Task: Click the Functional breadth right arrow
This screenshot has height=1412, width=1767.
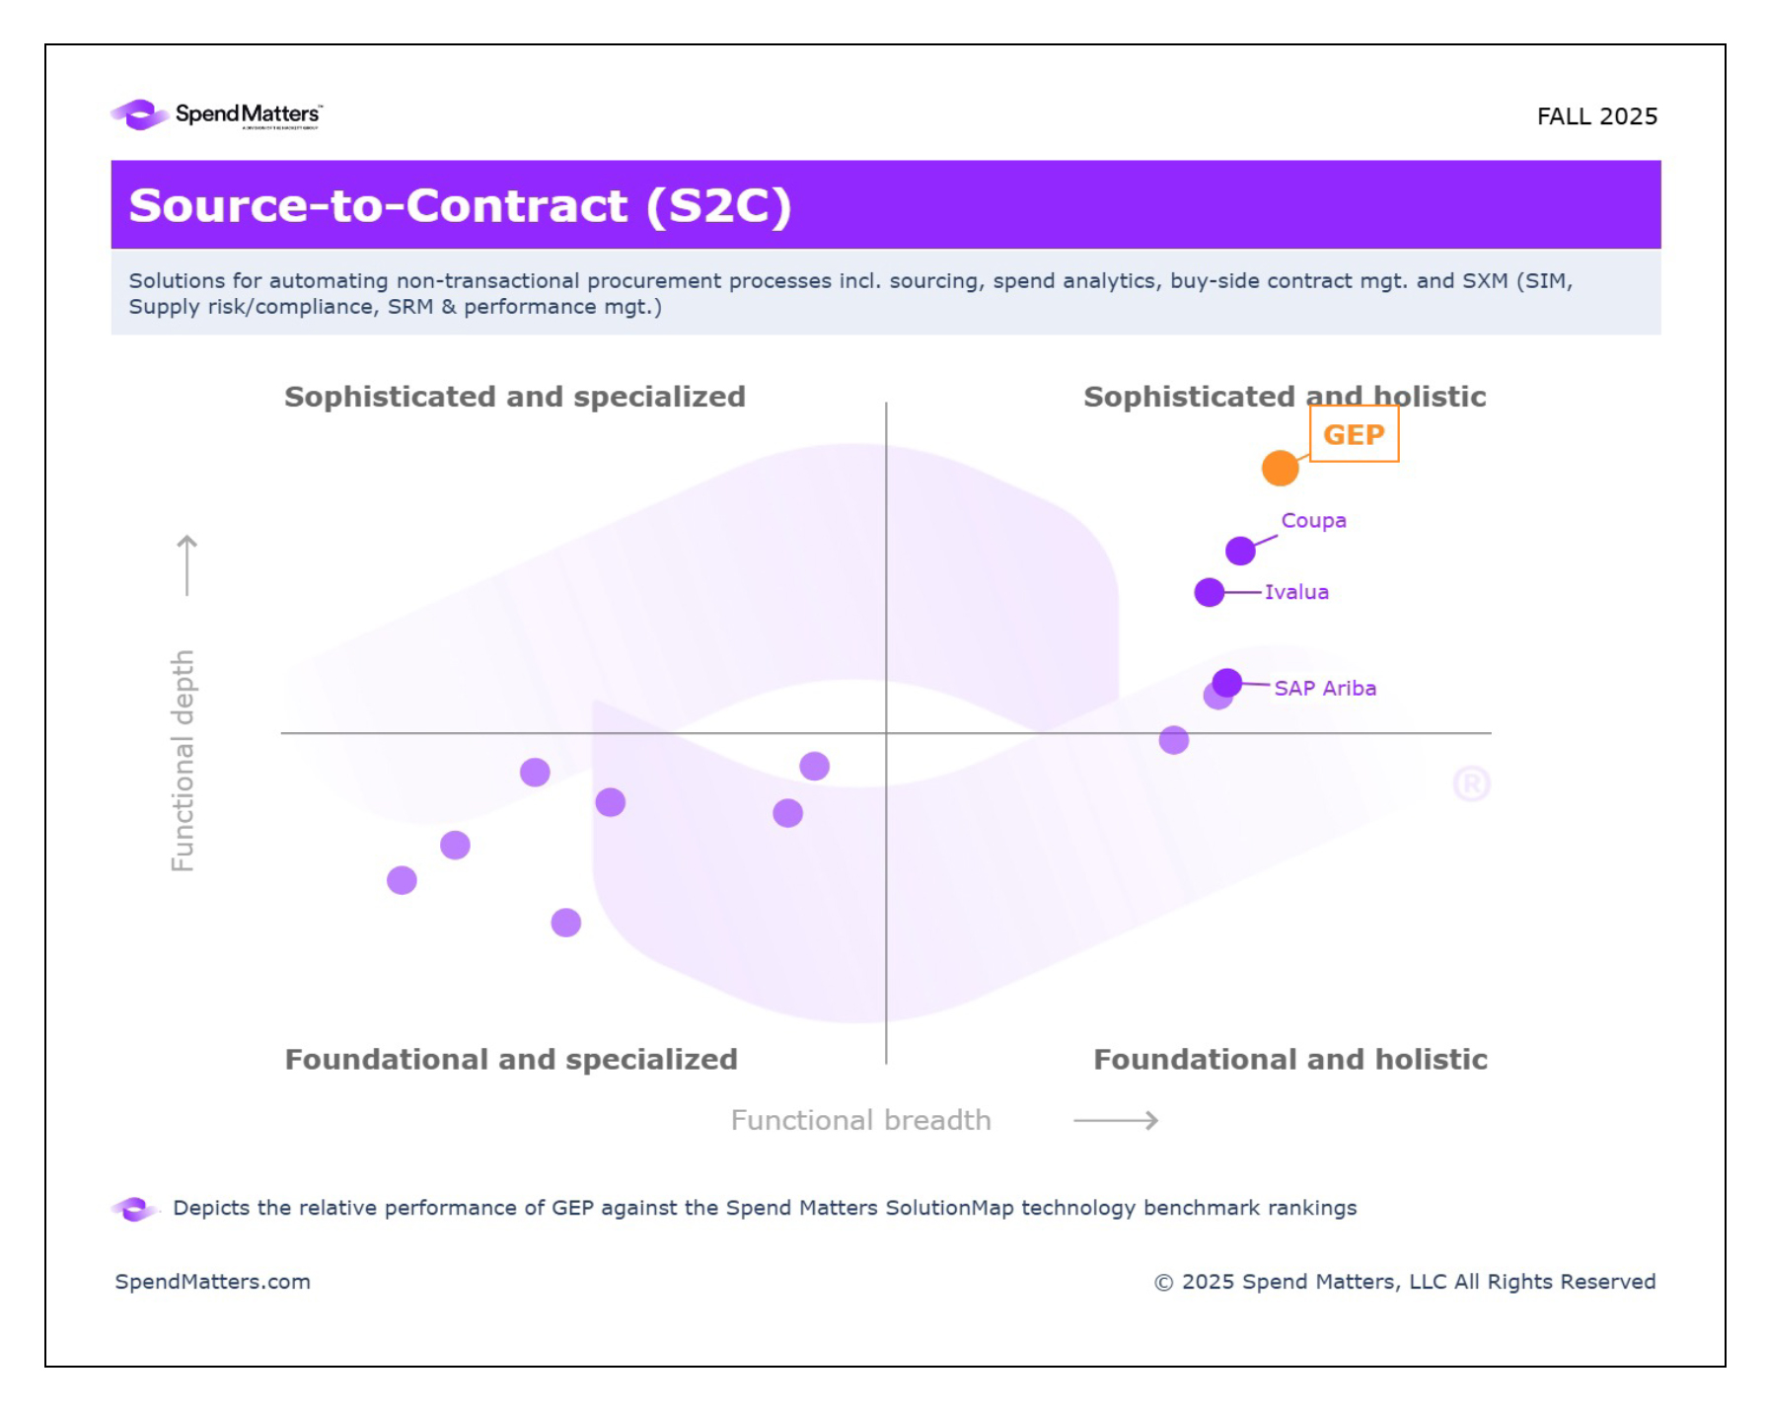Action: 1116,1120
